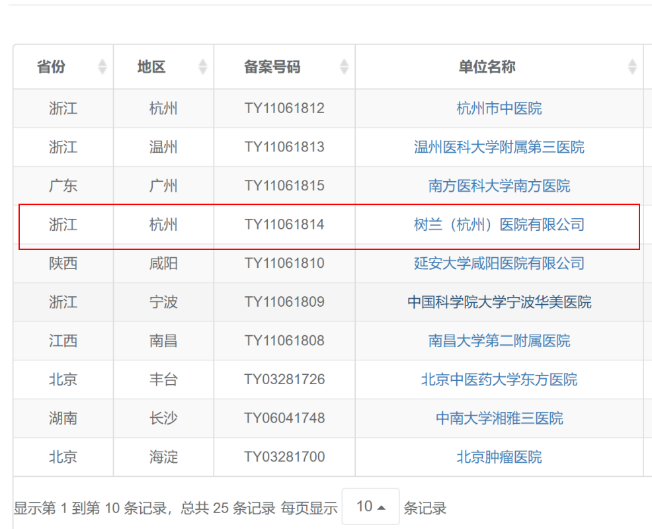Click the 备案号码 column header label
This screenshot has width=652, height=529.
pyautogui.click(x=272, y=67)
